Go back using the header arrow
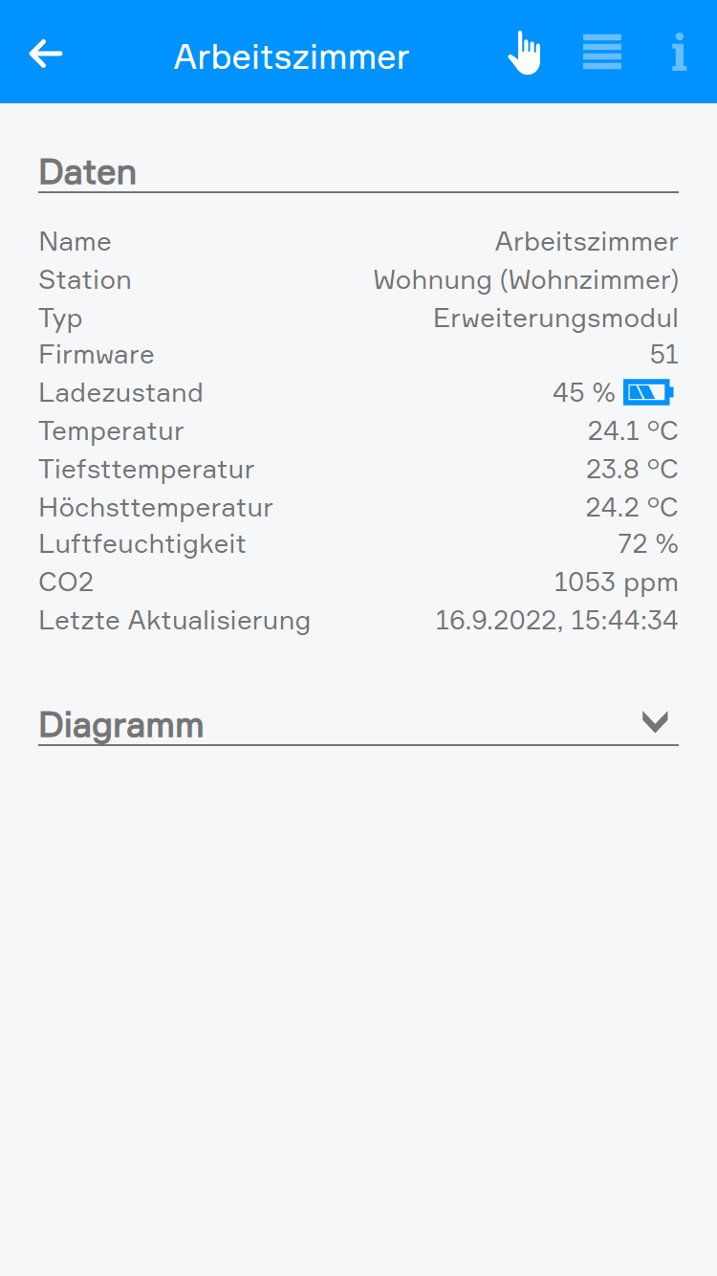This screenshot has width=717, height=1276. 46,54
